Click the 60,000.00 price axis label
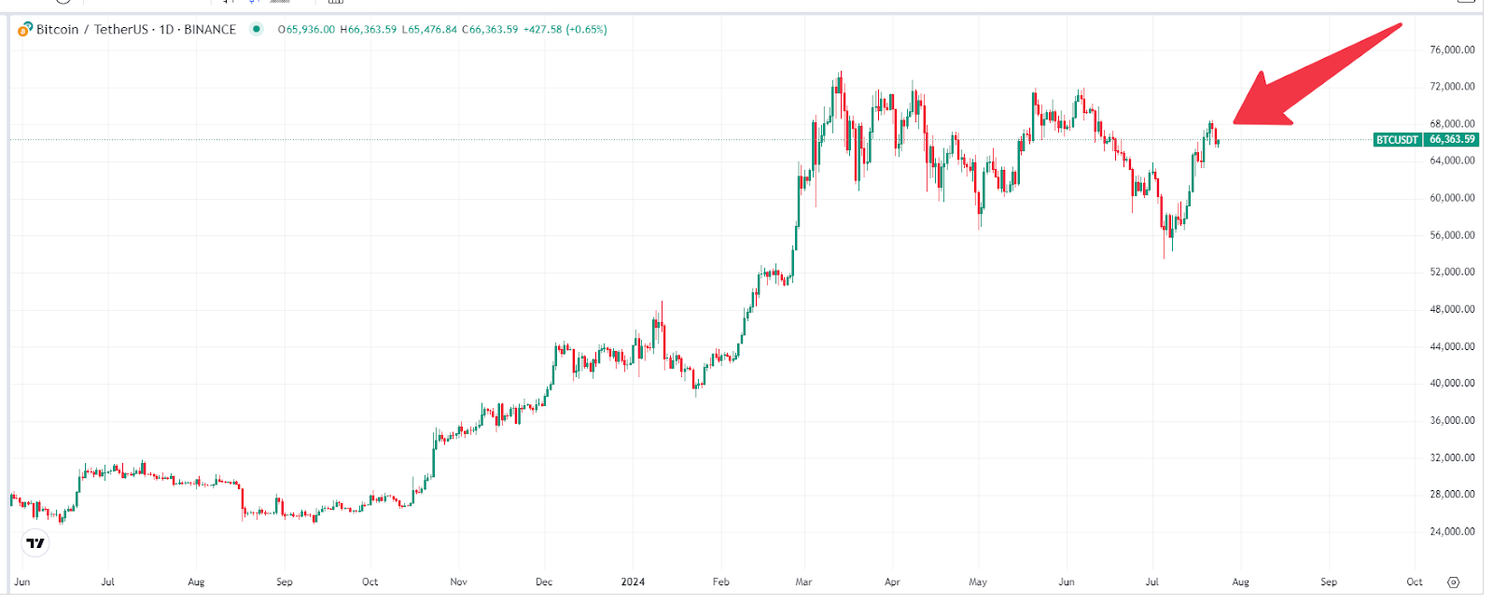The width and height of the screenshot is (1493, 604). point(1452,198)
